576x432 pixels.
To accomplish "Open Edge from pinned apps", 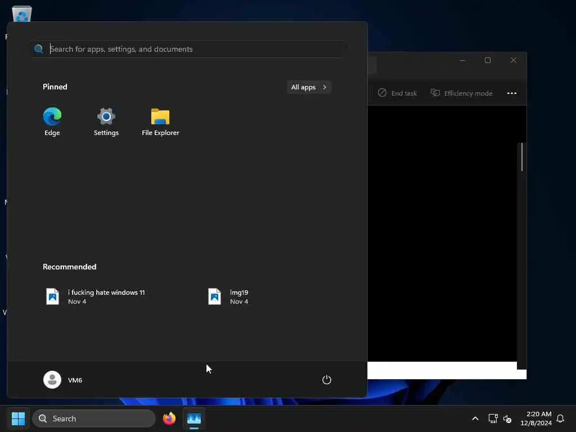I will coord(52,121).
